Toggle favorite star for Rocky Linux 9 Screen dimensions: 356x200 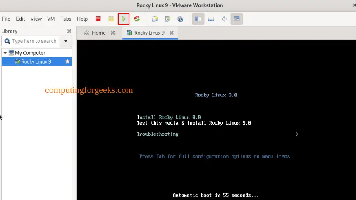pos(67,61)
